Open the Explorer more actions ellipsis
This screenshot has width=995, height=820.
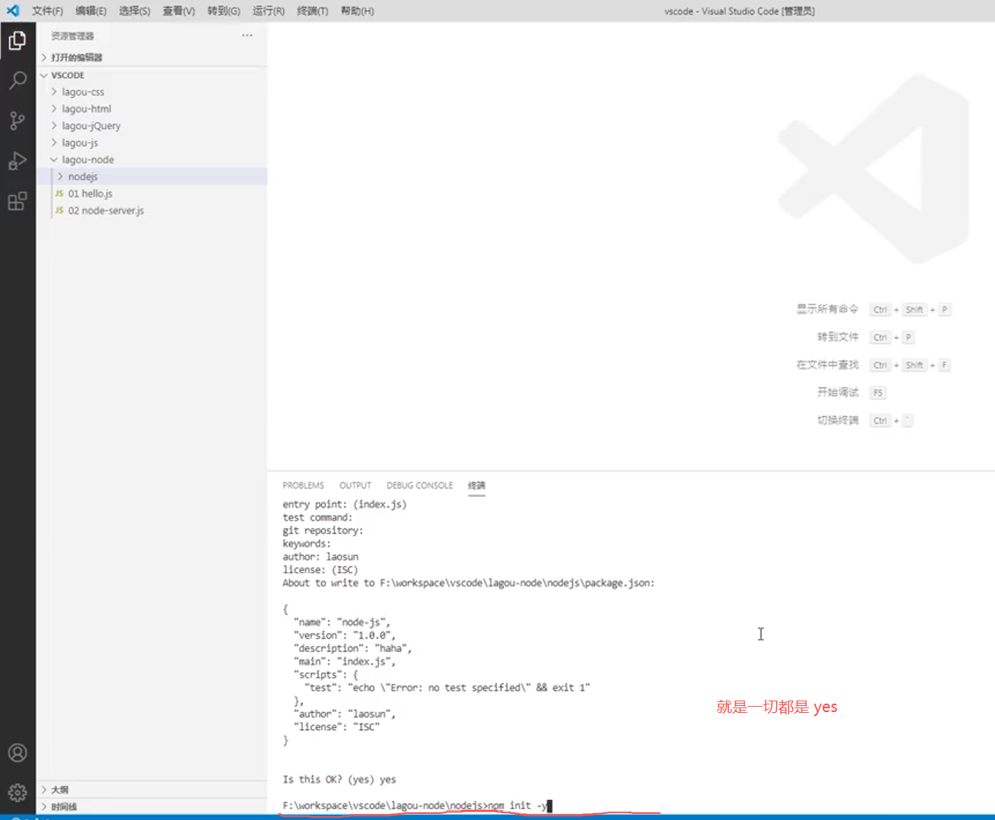[247, 35]
